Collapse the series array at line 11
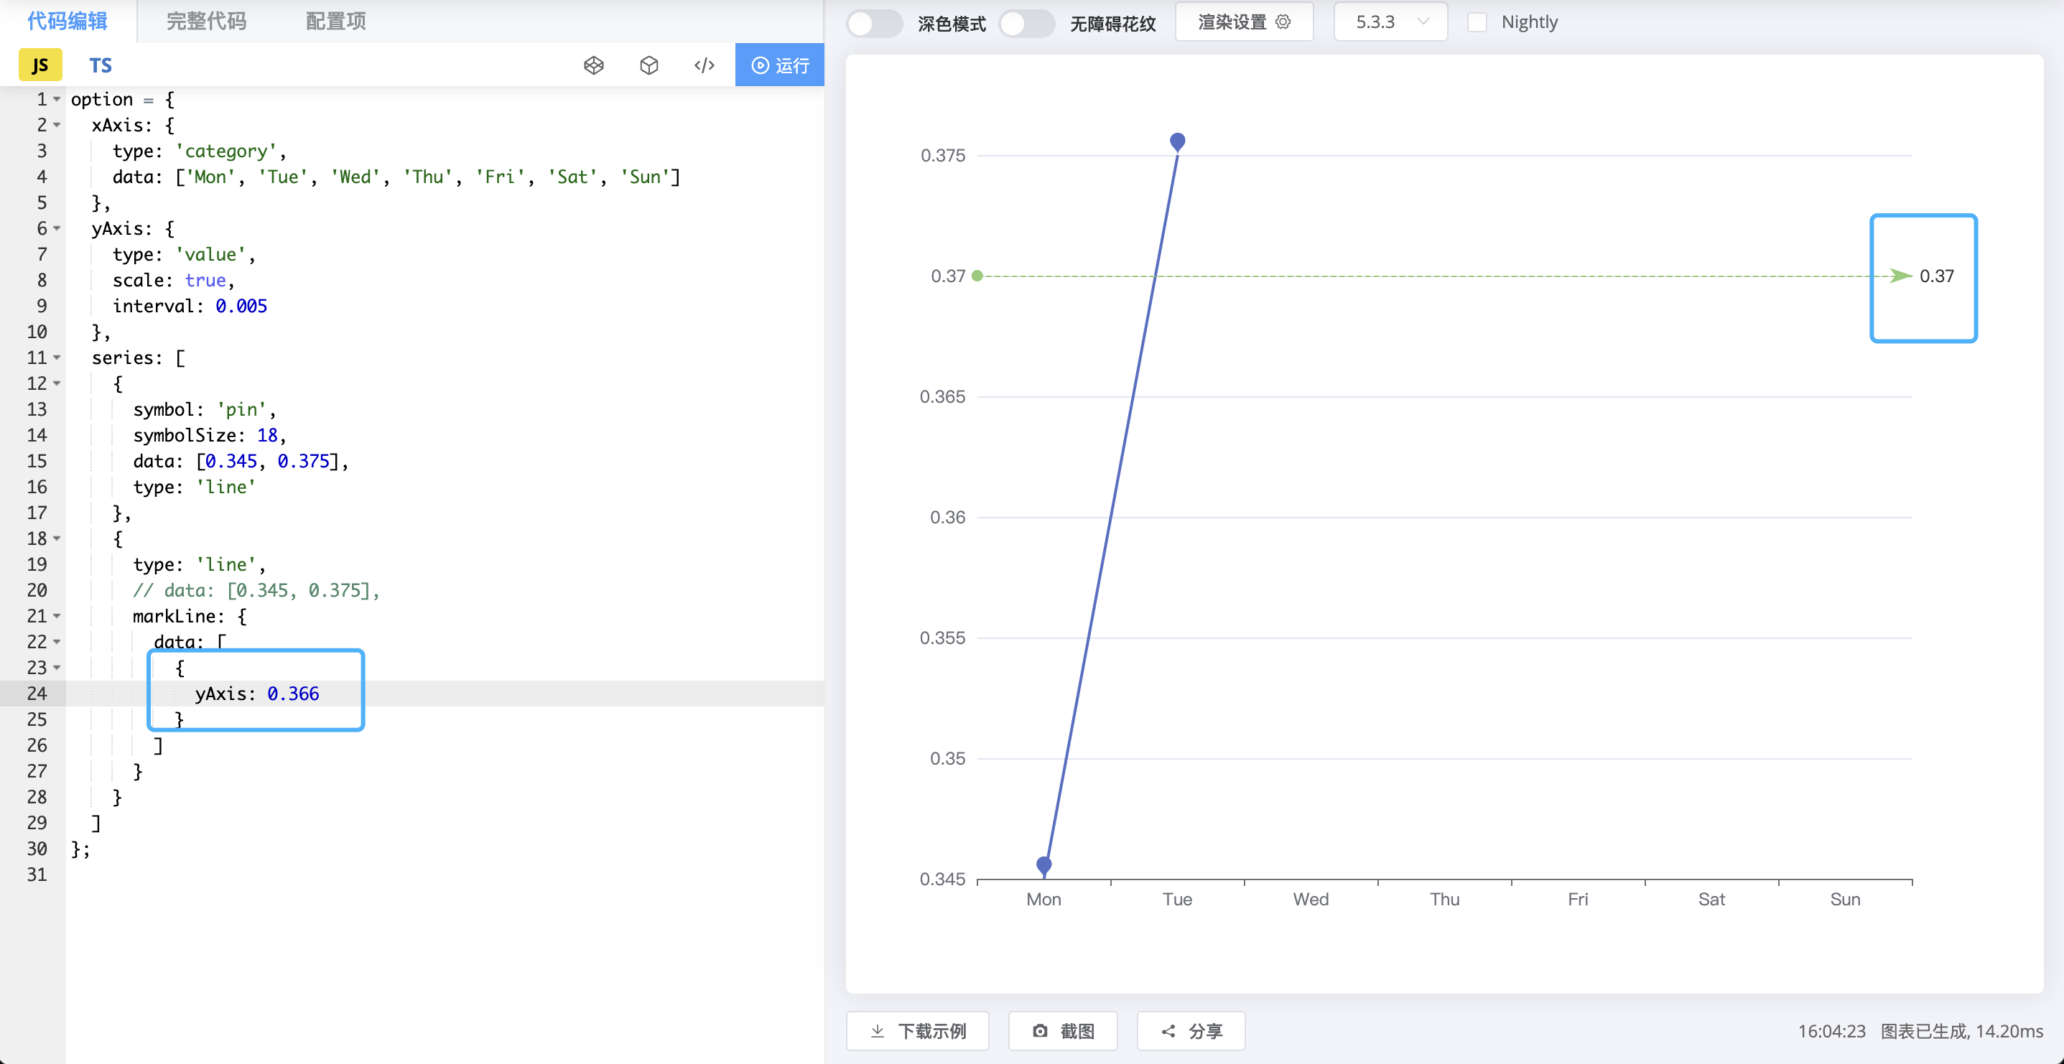The width and height of the screenshot is (2064, 1064). 55,358
